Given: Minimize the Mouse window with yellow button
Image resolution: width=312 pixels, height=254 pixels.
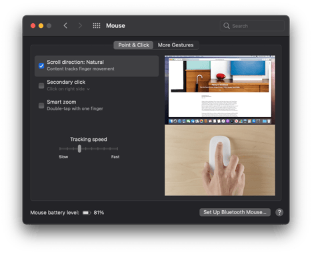Looking at the screenshot, I should point(41,26).
